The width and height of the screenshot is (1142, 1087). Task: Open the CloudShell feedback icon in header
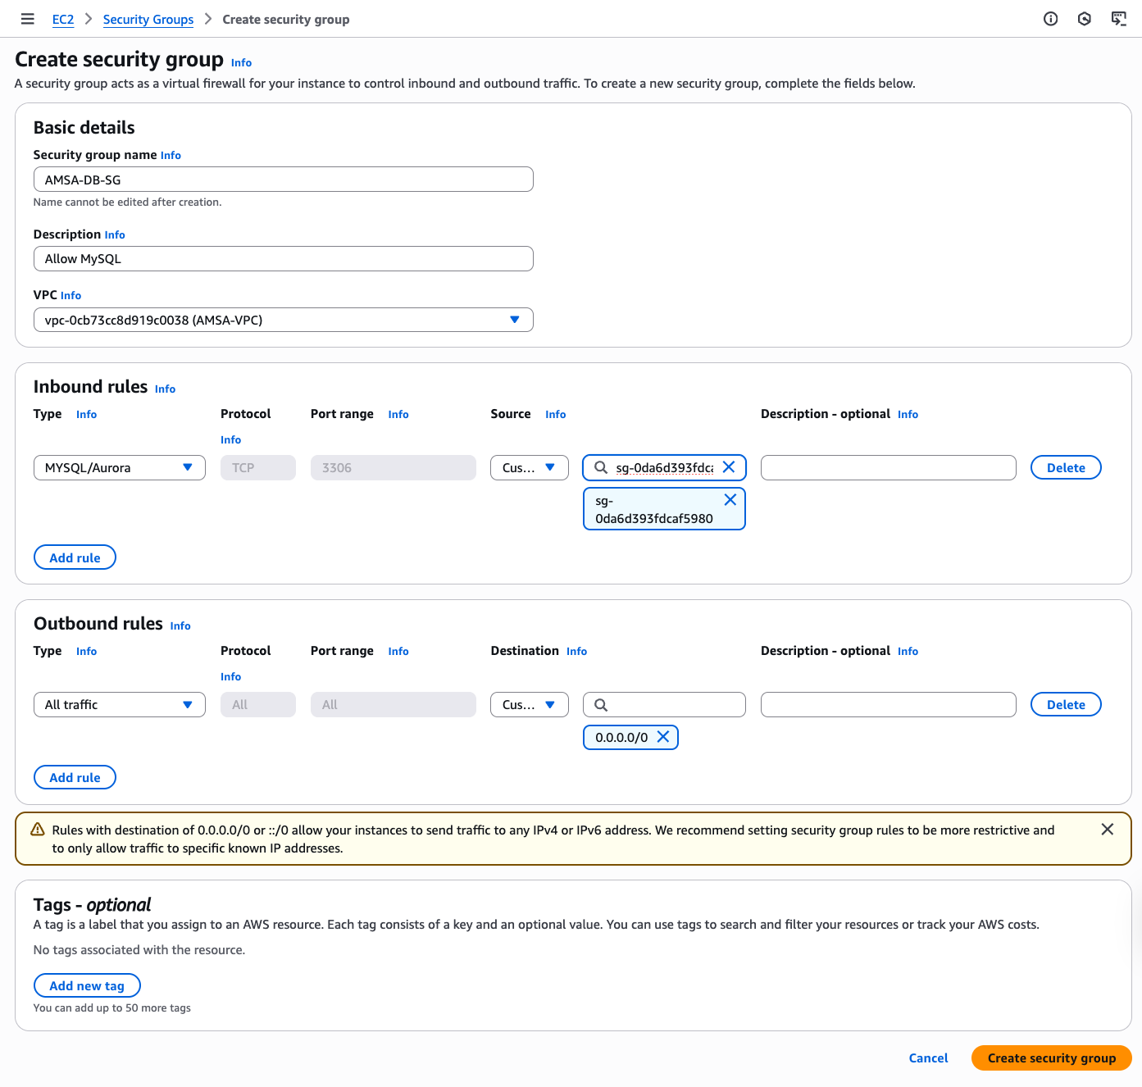click(x=1118, y=19)
